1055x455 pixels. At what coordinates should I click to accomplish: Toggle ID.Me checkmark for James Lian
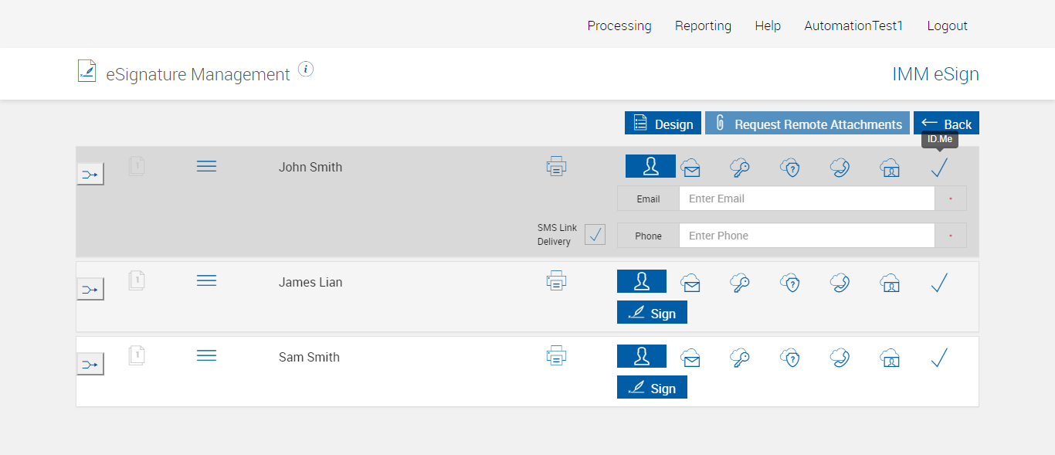(939, 284)
